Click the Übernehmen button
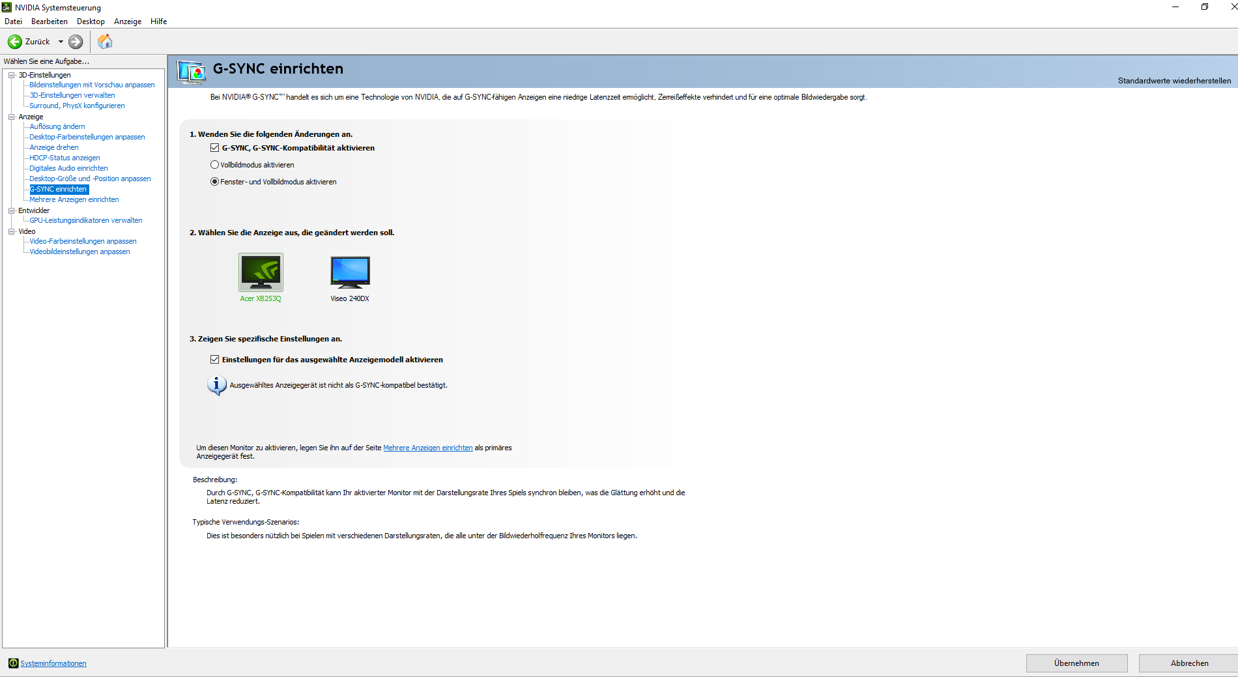The width and height of the screenshot is (1238, 677). tap(1076, 663)
